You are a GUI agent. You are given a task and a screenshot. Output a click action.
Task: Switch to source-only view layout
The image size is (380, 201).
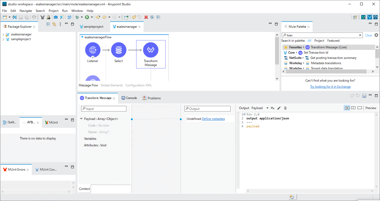point(360,108)
